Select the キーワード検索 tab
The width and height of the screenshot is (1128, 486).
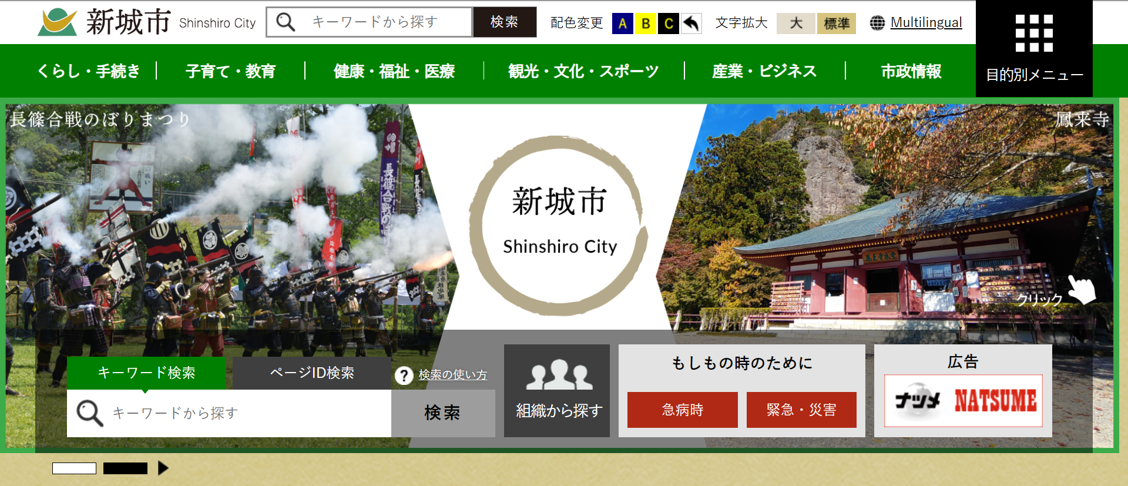click(x=146, y=373)
